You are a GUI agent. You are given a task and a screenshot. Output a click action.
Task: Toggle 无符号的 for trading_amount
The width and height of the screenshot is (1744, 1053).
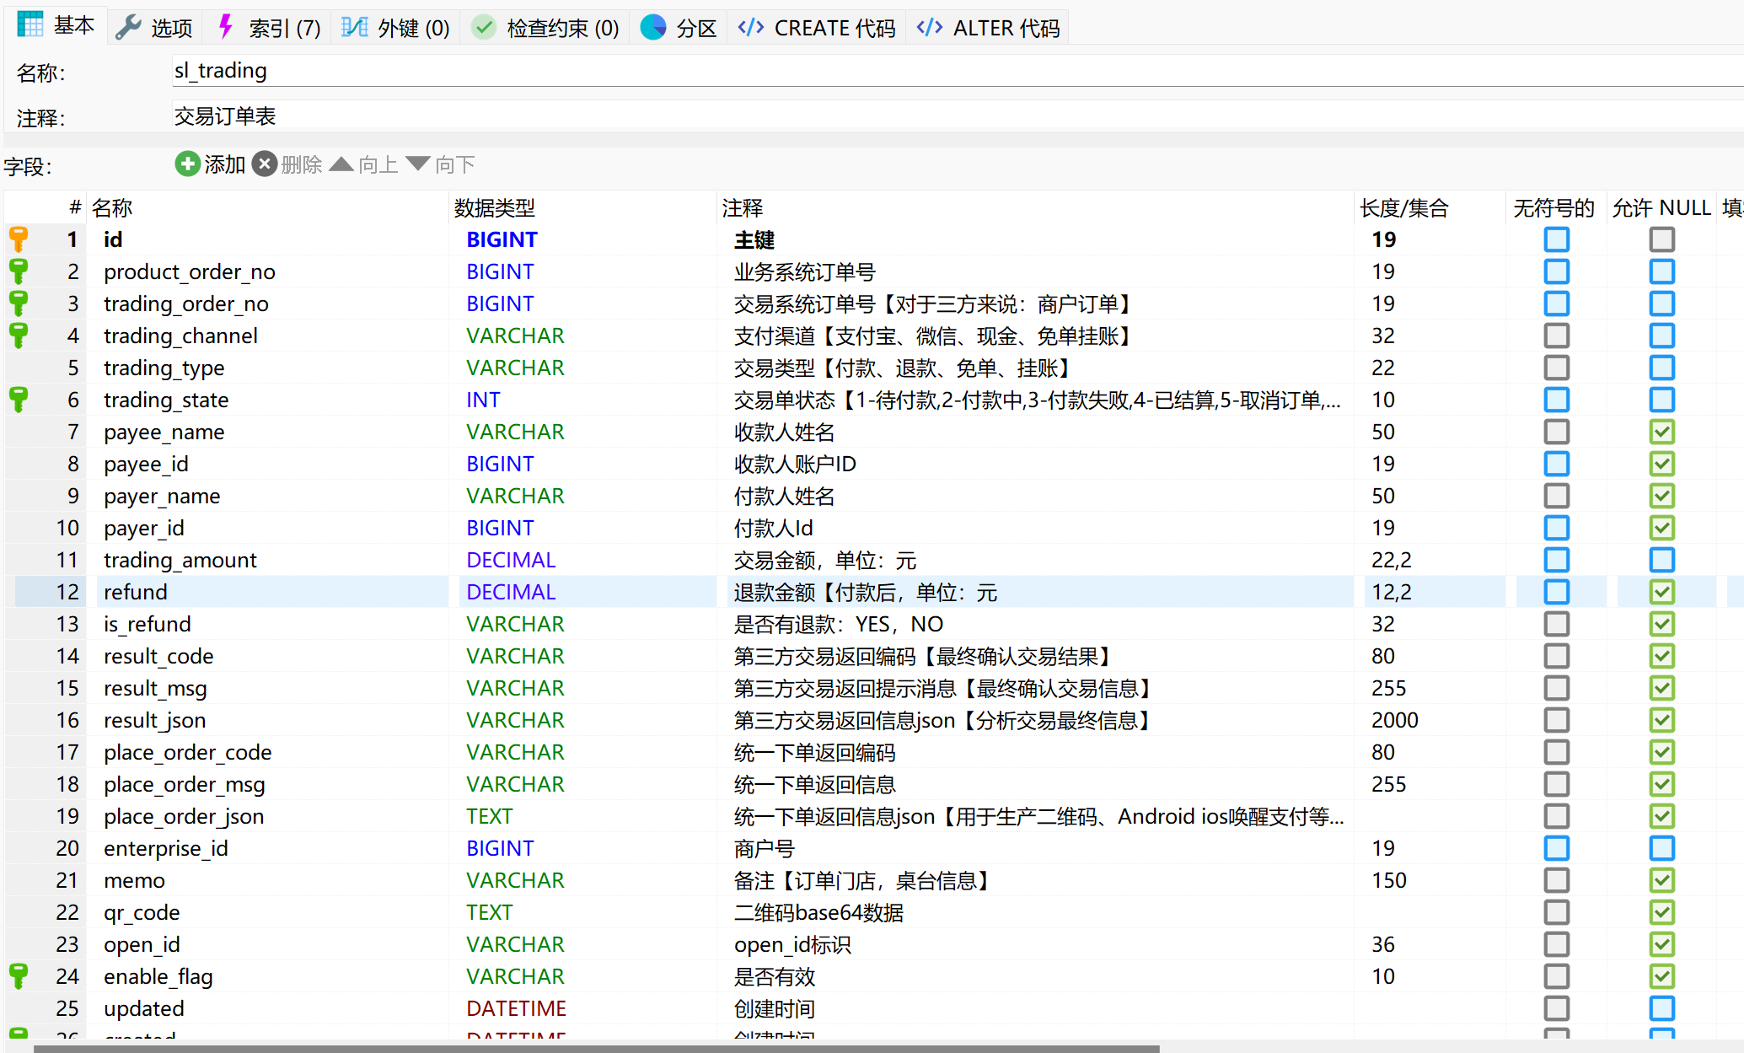[x=1557, y=560]
